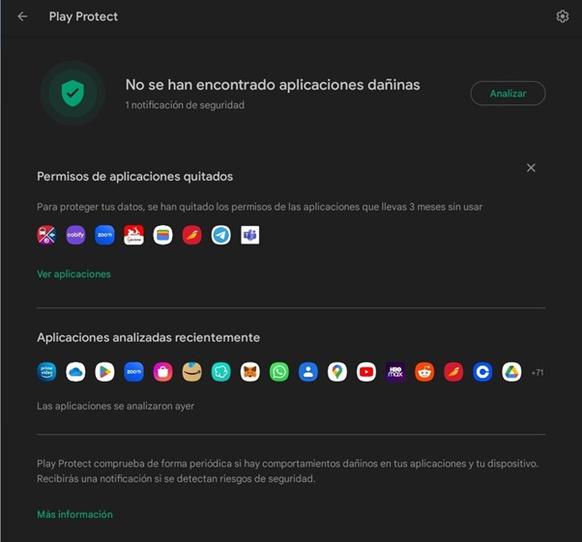Select the Cabify app icon
582x542 pixels.
coord(75,235)
